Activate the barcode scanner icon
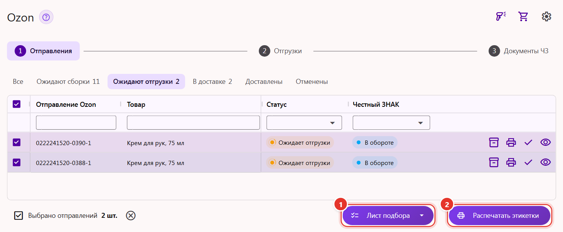 pos(501,16)
